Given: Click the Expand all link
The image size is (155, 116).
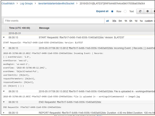Looking at the screenshot, I should tap(102, 11).
